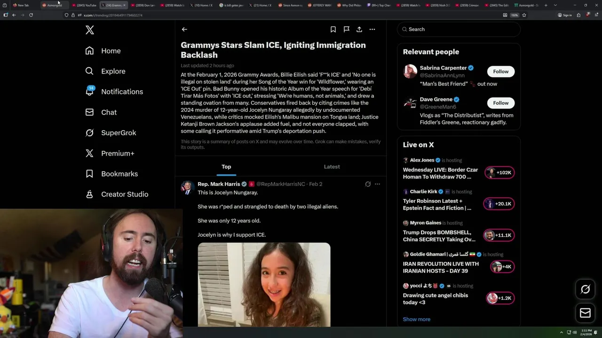This screenshot has width=602, height=338.
Task: Click the taskbar volume icon
Action: coord(574,332)
